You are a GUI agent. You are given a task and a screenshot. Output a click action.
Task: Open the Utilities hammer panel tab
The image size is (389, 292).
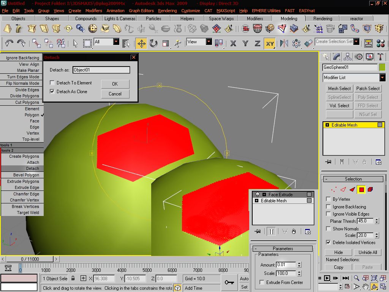pyautogui.click(x=380, y=57)
